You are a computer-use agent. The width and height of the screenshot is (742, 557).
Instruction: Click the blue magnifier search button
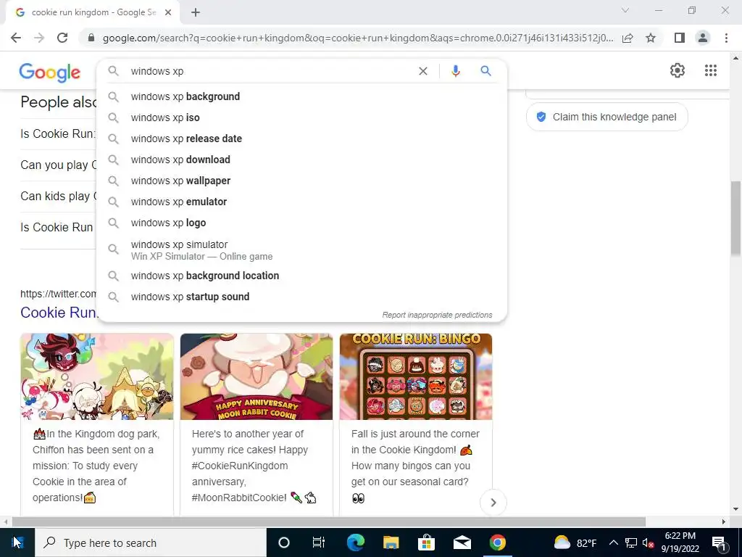coord(485,71)
